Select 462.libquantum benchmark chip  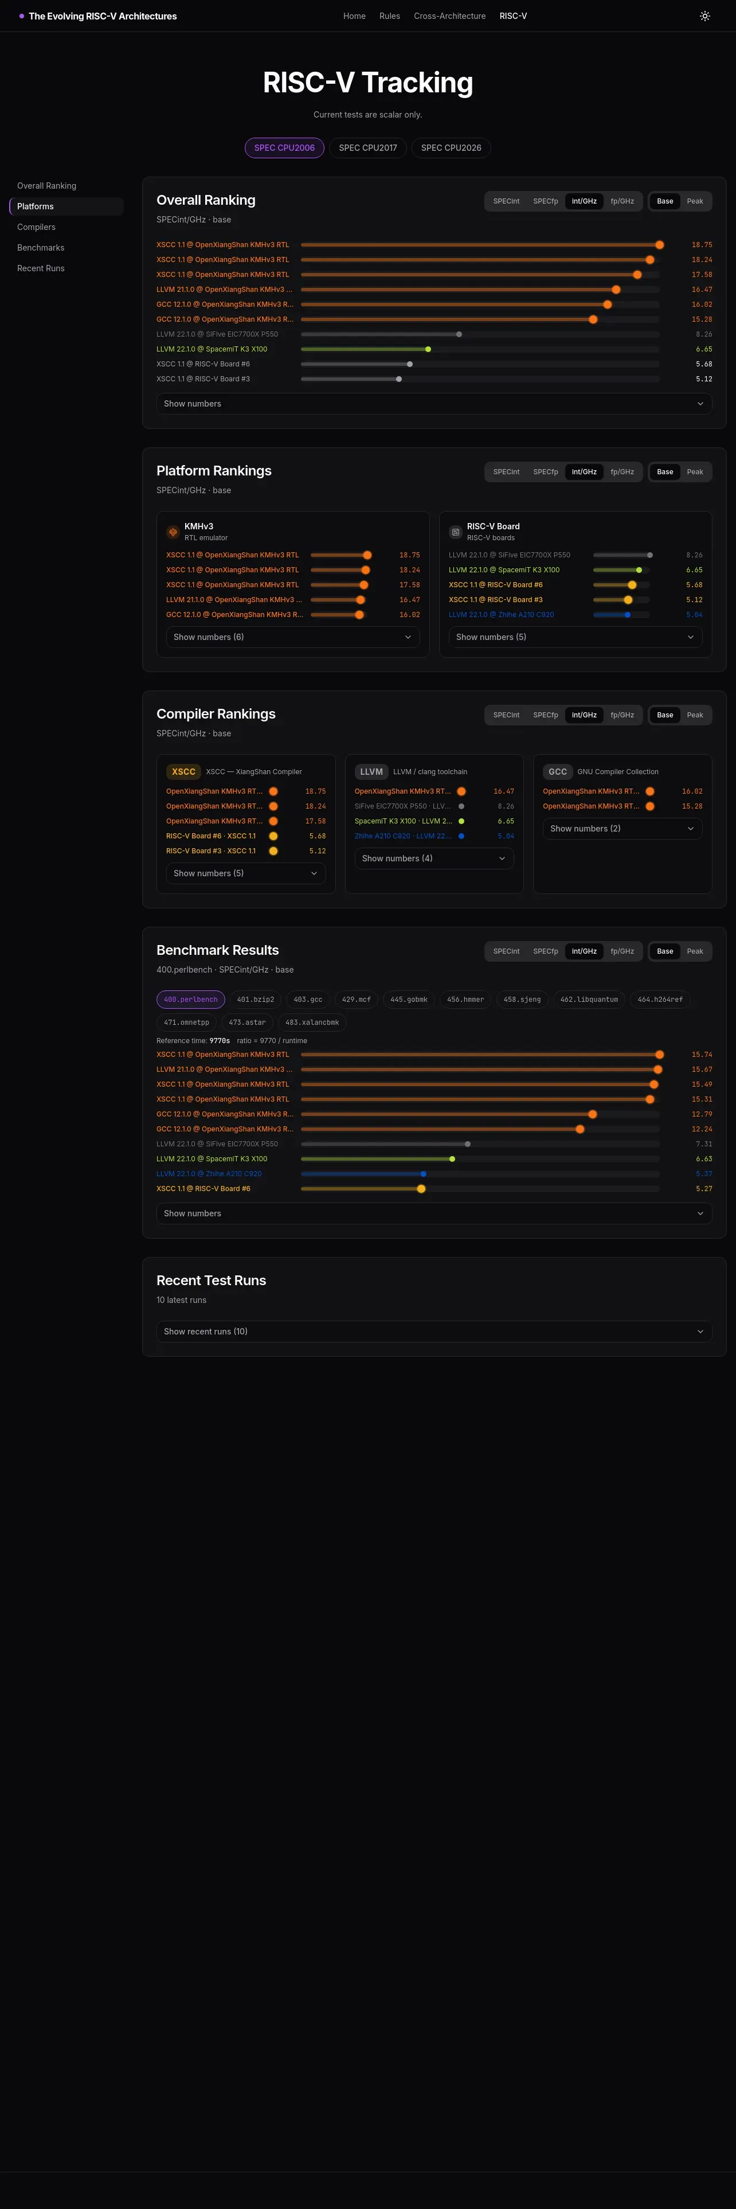(x=589, y=1000)
